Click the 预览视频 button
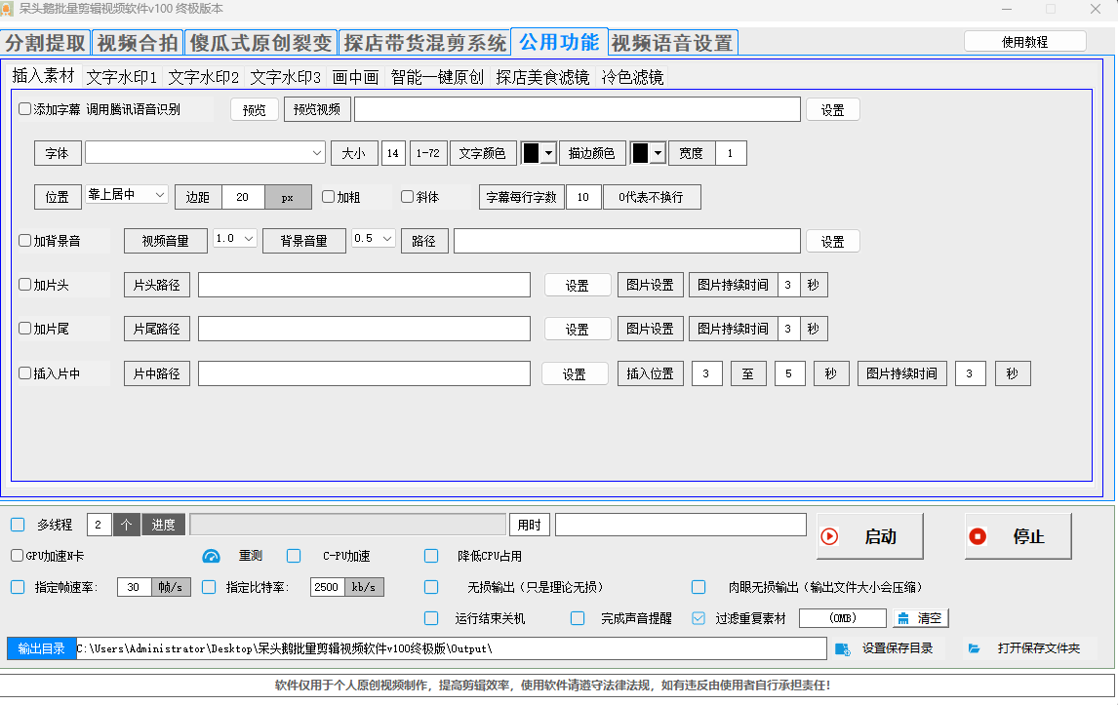 [317, 110]
